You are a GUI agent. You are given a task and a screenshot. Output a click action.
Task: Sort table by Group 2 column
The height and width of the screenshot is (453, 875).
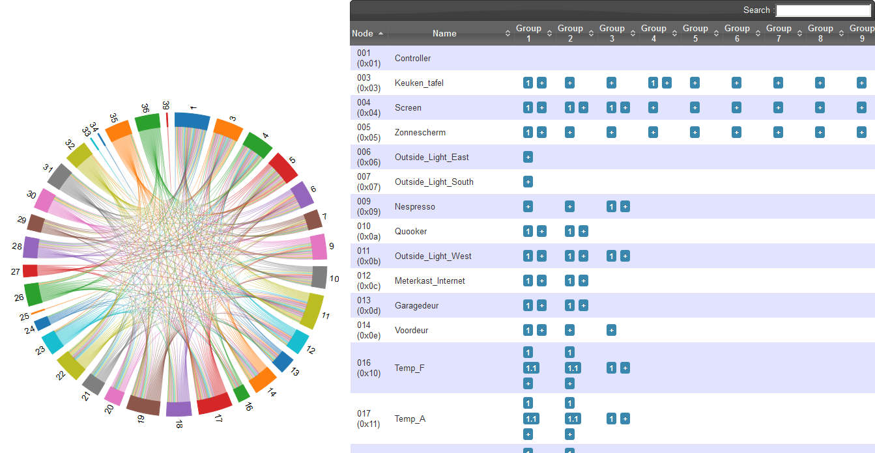[575, 33]
